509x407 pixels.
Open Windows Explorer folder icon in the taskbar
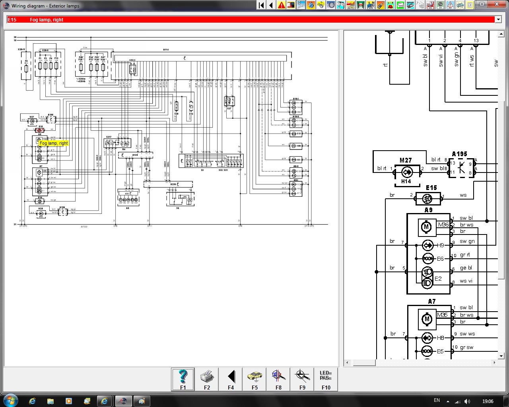[51, 401]
